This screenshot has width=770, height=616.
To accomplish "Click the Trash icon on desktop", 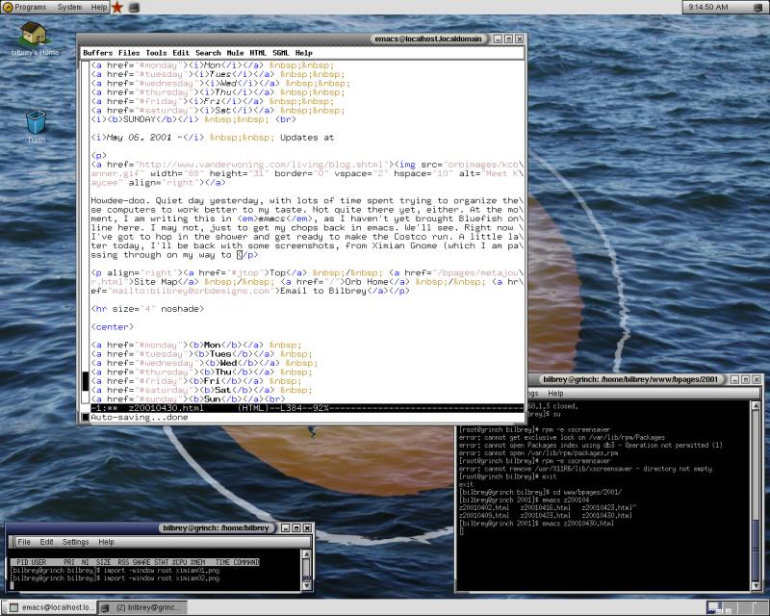I will coord(36,121).
